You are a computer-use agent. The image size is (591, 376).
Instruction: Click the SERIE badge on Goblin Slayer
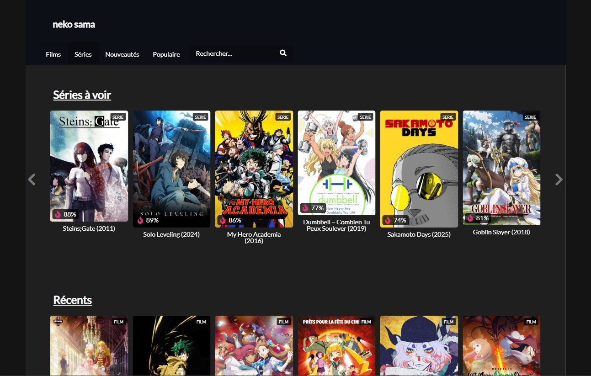tap(530, 117)
